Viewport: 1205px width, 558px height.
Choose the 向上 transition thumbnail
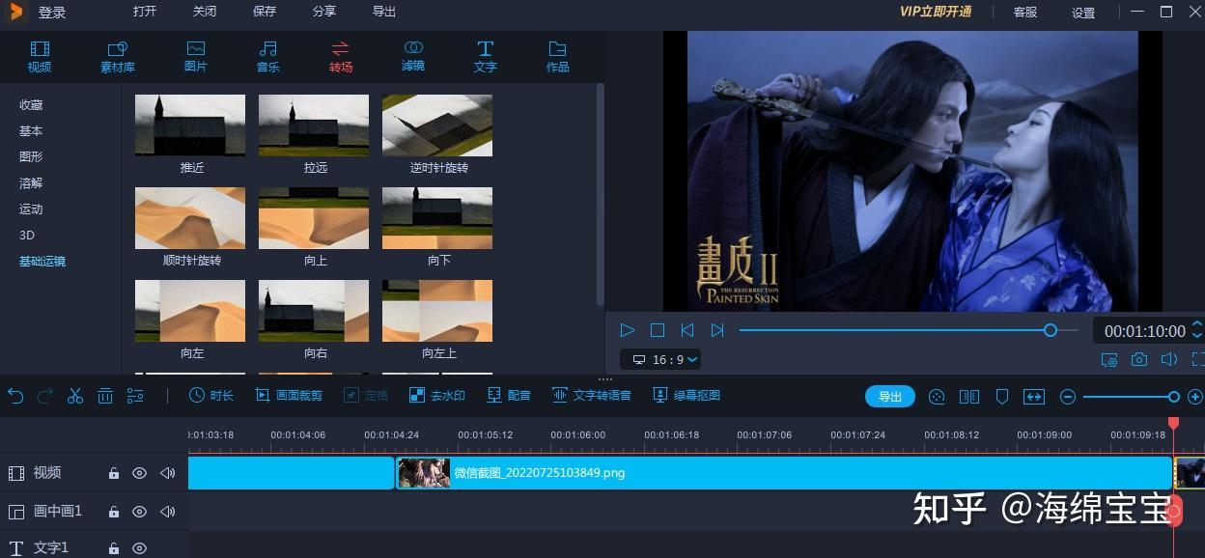coord(314,218)
